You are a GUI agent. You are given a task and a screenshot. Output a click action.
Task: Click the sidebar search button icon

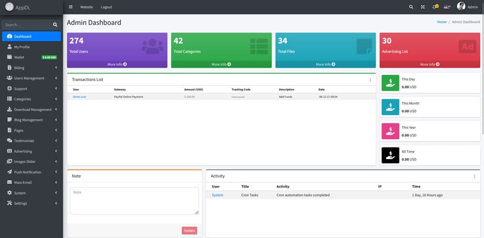click(x=55, y=24)
